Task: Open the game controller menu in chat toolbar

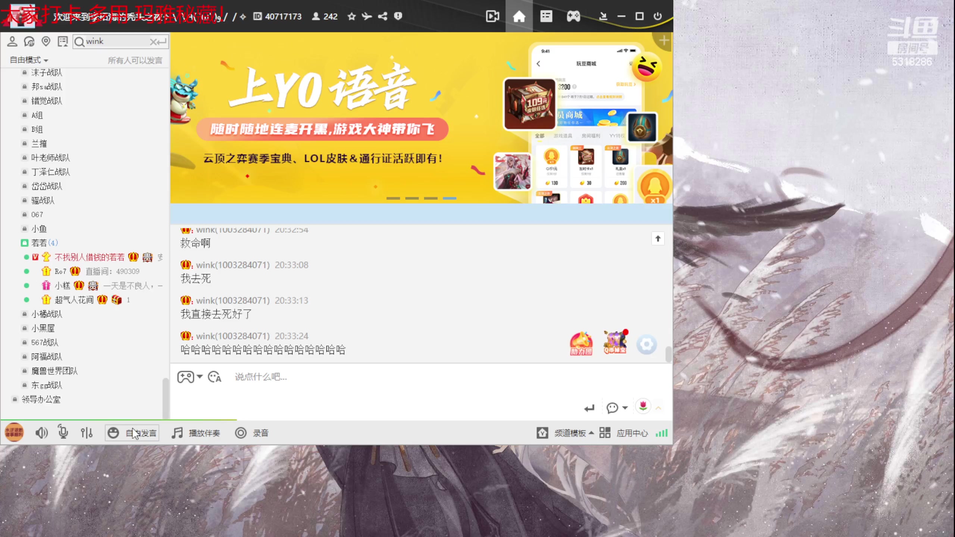Action: [190, 377]
